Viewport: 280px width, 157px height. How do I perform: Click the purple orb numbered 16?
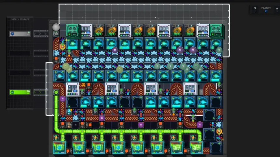pyautogui.click(x=180, y=50)
